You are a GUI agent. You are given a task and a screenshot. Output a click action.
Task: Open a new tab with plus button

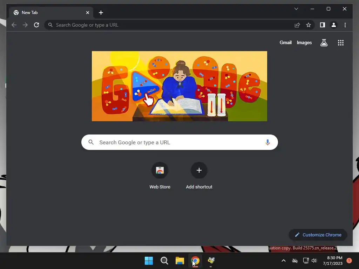101,13
